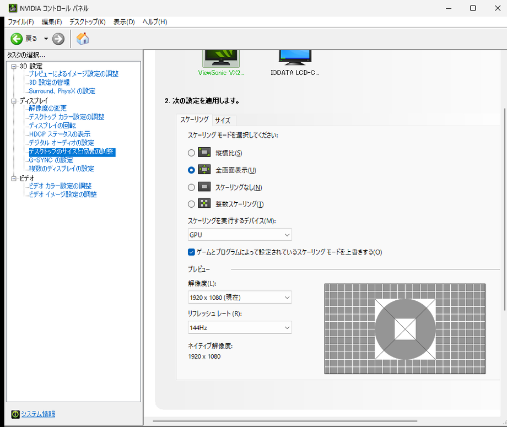Select the 全画面表示 radio button

click(191, 170)
